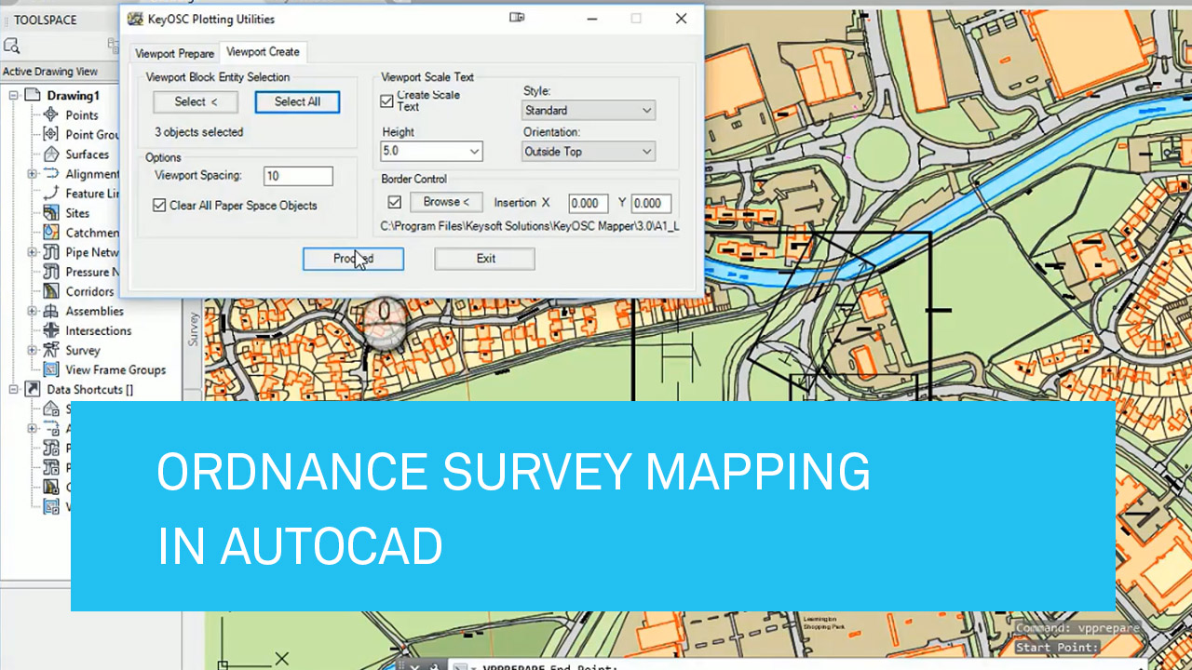The width and height of the screenshot is (1192, 670).
Task: Uncheck the Create Scale Text checkbox
Action: click(x=386, y=101)
